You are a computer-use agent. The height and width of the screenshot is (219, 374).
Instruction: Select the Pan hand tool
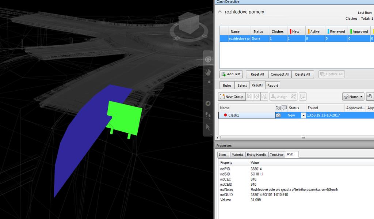[208, 72]
